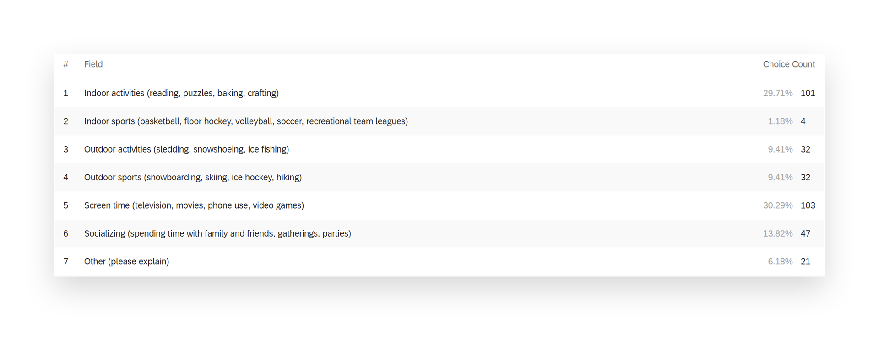879x342 pixels.
Task: Click the 6.18% percentage value
Action: 780,262
